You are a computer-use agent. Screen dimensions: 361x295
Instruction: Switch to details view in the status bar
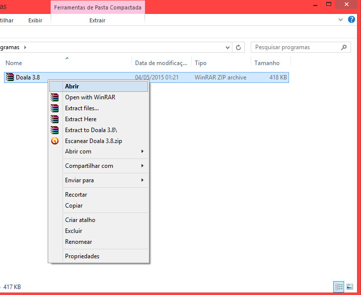pos(339,287)
